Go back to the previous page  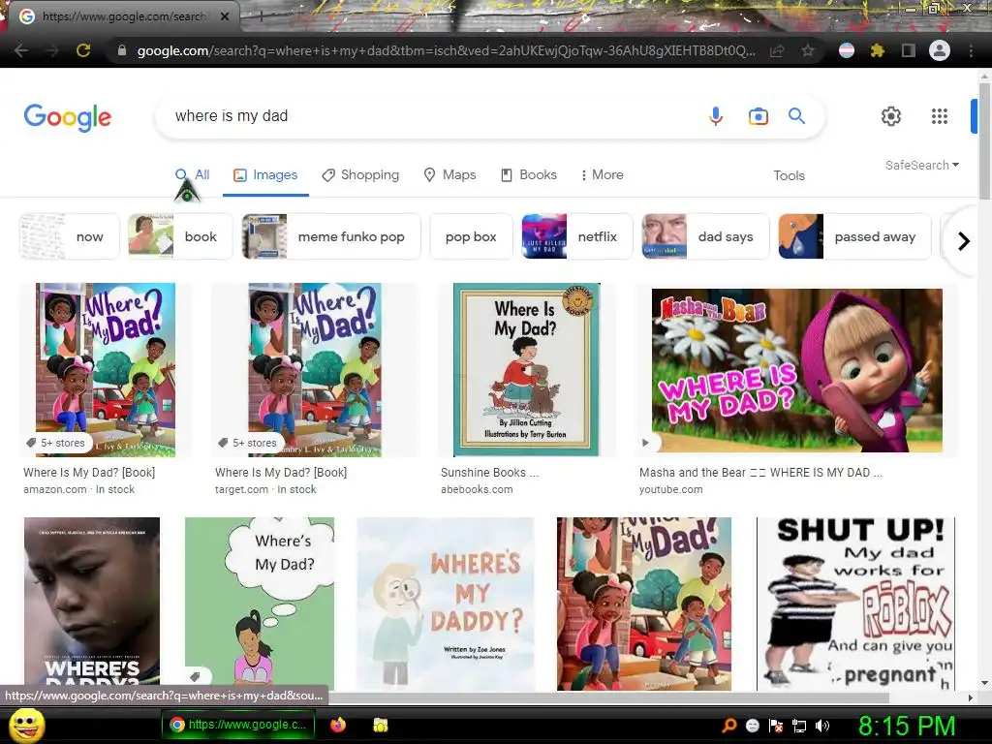(21, 50)
